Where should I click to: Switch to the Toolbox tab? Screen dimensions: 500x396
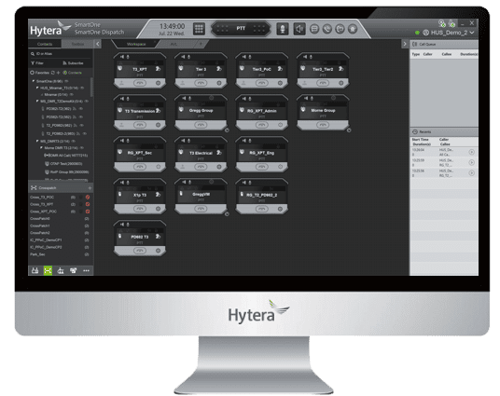[77, 44]
